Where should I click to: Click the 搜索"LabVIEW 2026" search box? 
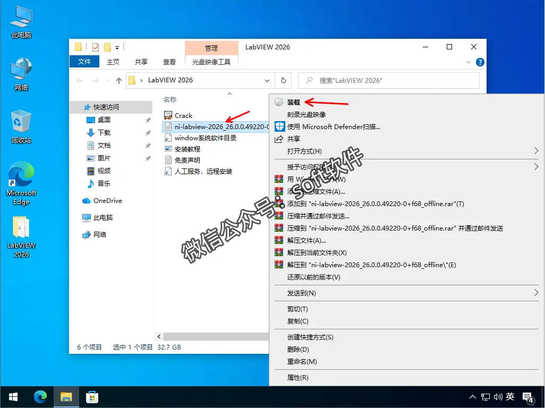[x=389, y=81]
